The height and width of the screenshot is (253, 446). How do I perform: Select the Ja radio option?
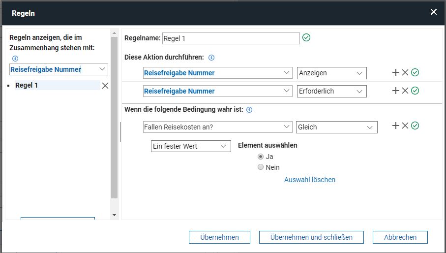[261, 157]
